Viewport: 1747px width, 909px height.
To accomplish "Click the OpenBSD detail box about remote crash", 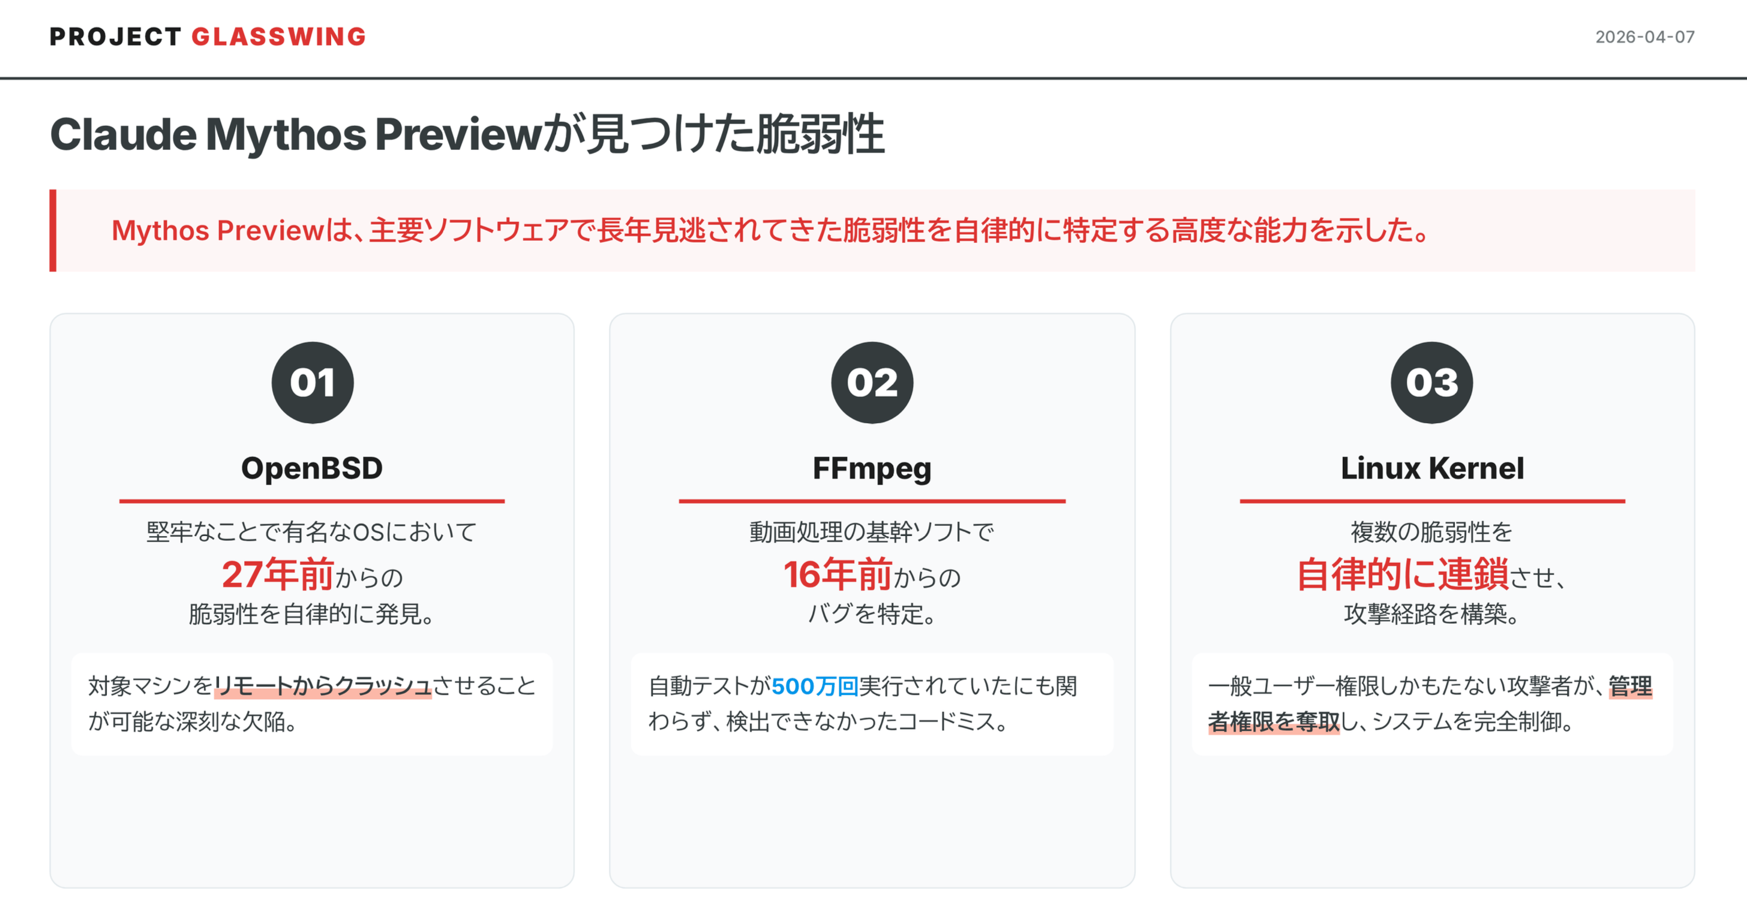I will coord(312,703).
